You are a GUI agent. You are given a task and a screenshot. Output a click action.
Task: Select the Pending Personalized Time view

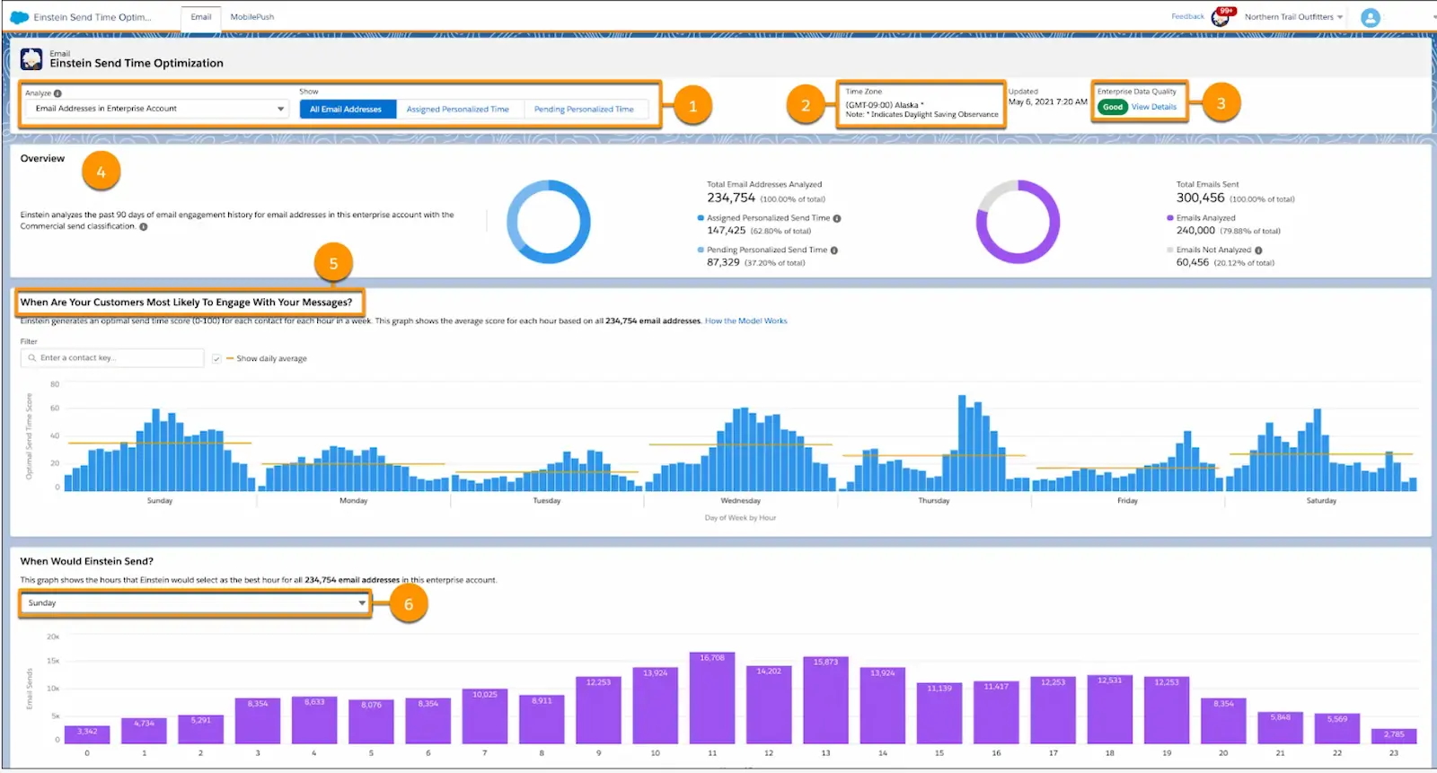pyautogui.click(x=584, y=110)
